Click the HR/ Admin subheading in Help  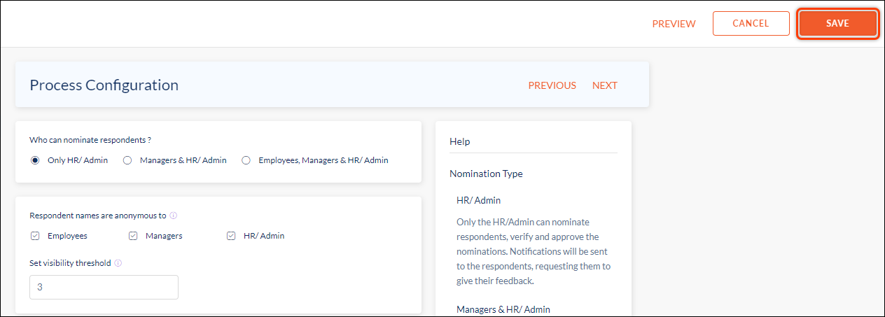(x=478, y=200)
